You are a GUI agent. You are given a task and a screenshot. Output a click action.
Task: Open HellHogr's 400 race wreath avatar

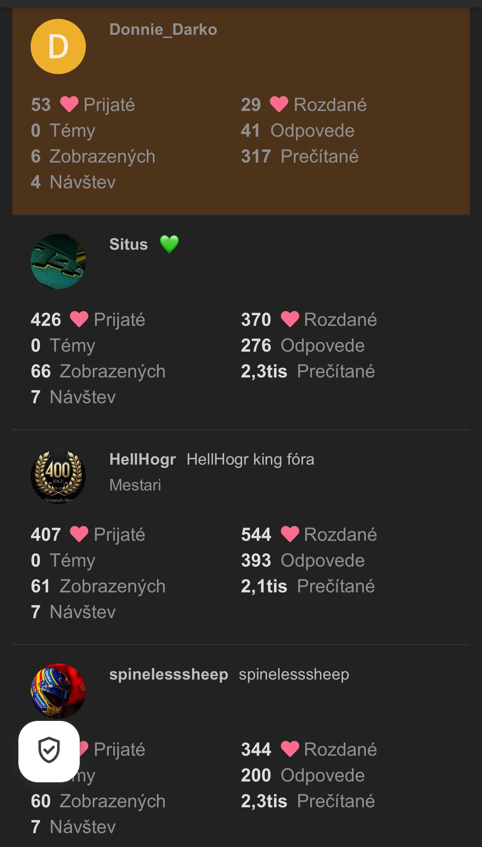pos(58,476)
